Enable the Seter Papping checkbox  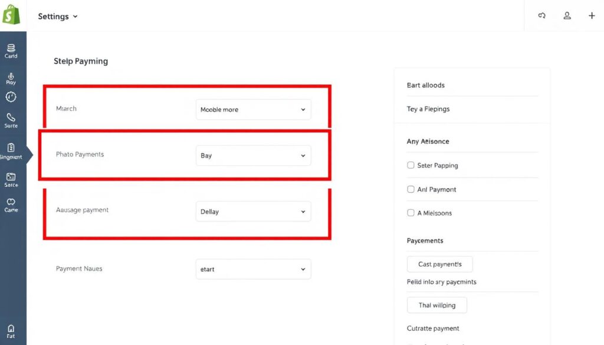click(x=411, y=166)
